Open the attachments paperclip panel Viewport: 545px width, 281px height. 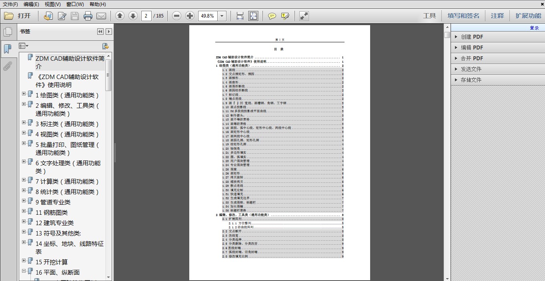pyautogui.click(x=7, y=66)
